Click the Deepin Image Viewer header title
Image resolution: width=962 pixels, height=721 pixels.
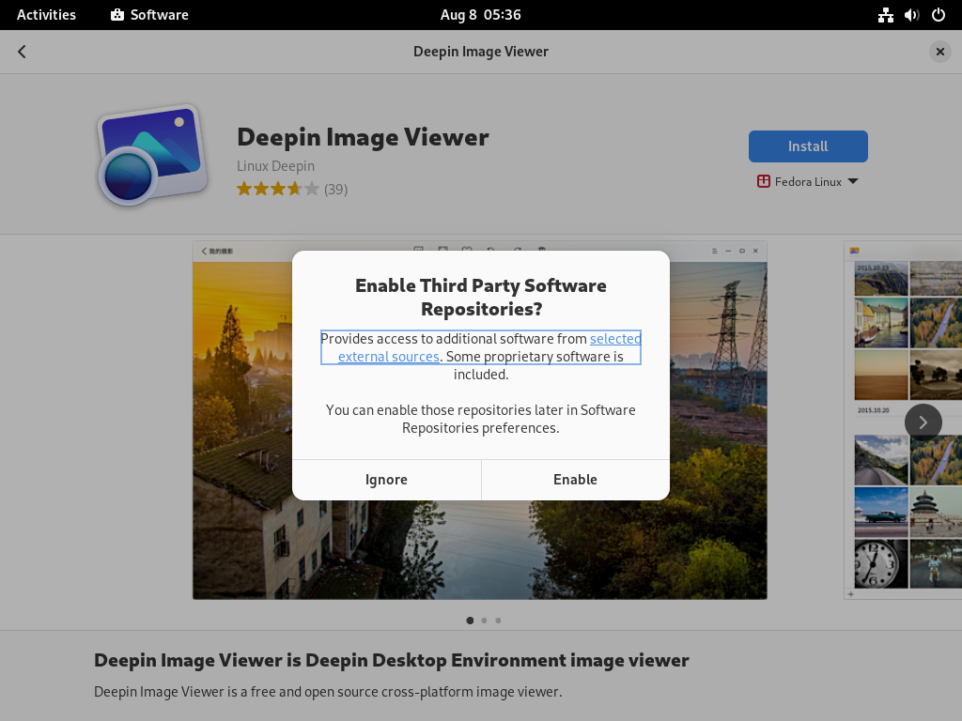480,52
